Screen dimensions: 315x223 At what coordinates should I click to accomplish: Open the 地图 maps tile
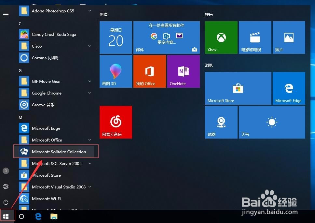pyautogui.click(x=221, y=122)
